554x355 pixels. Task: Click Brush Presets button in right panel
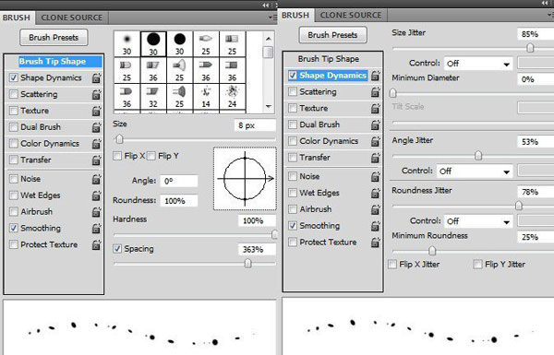click(x=332, y=35)
